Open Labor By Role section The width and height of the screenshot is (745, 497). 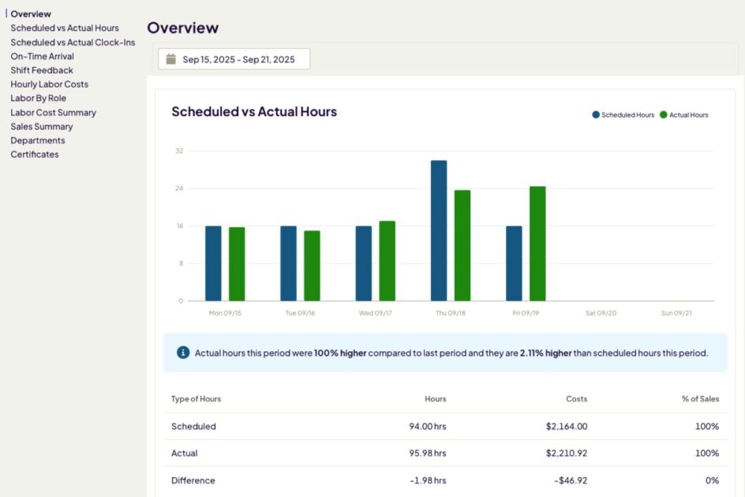point(38,99)
